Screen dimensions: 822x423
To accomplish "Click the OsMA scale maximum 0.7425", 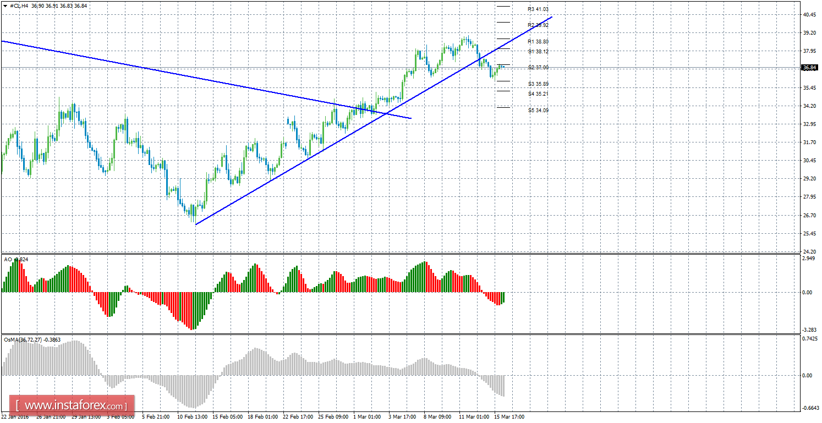I will click(x=810, y=339).
